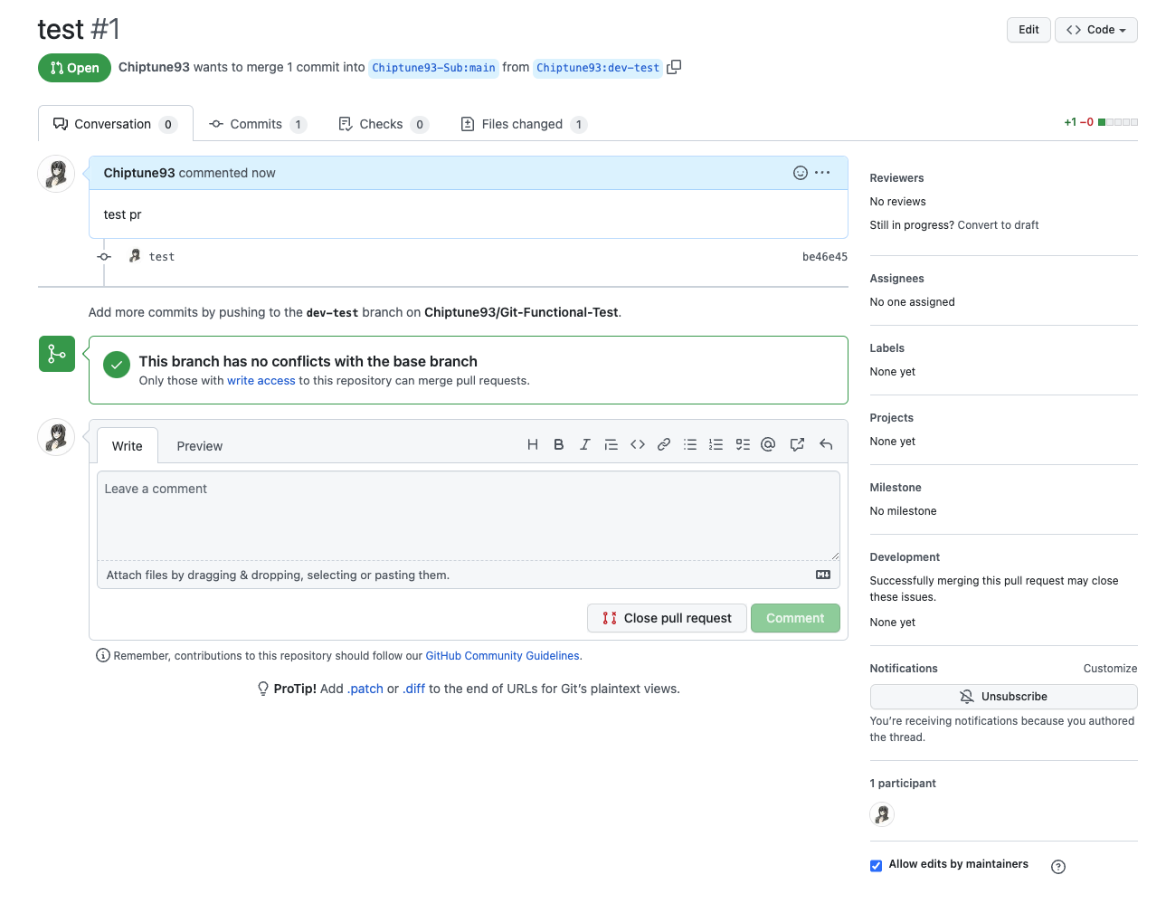Open the Milestone sidebar section

(896, 488)
